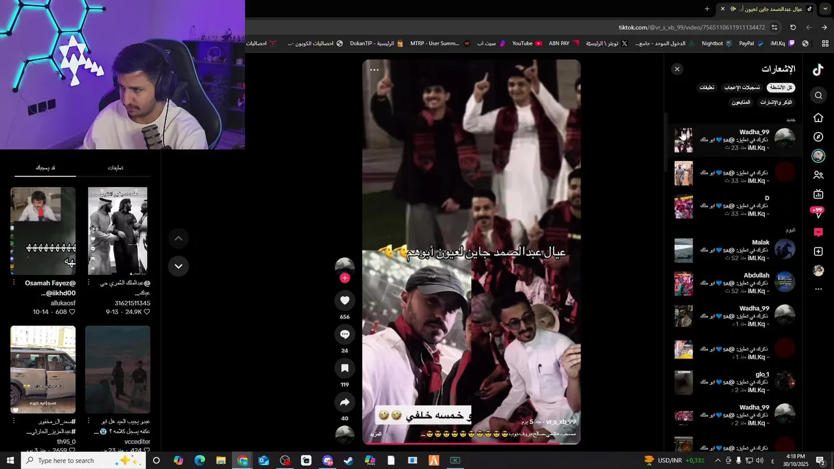834x469 pixels.
Task: Open the YouTube bookmark
Action: point(527,44)
